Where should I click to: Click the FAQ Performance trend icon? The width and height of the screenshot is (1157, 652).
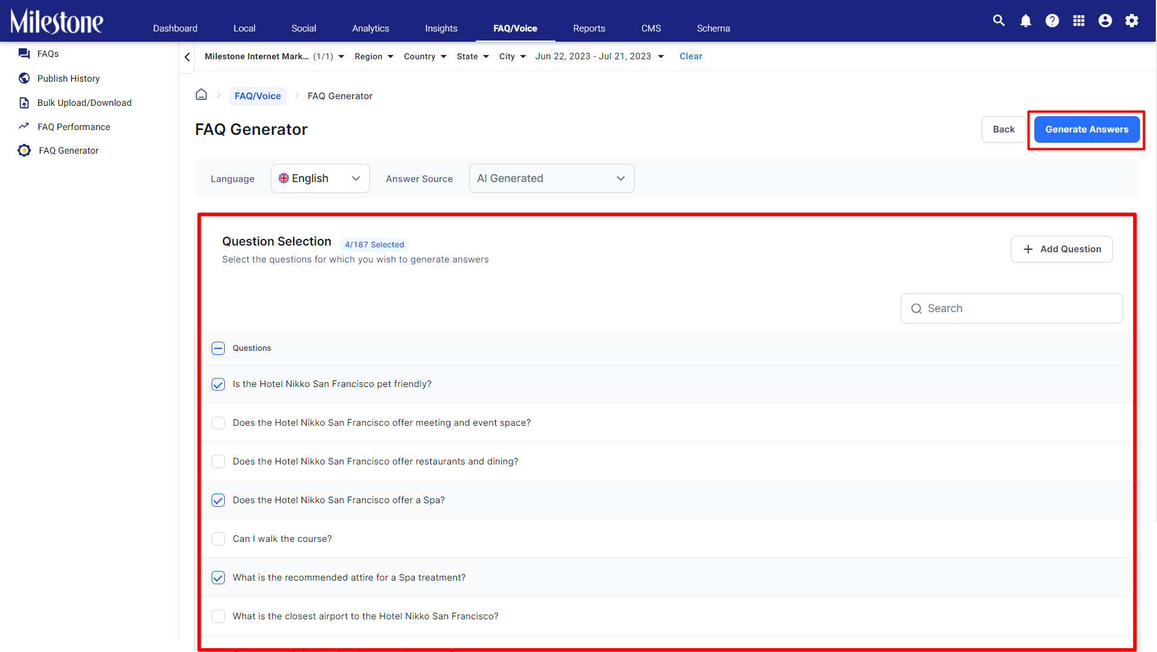tap(24, 126)
